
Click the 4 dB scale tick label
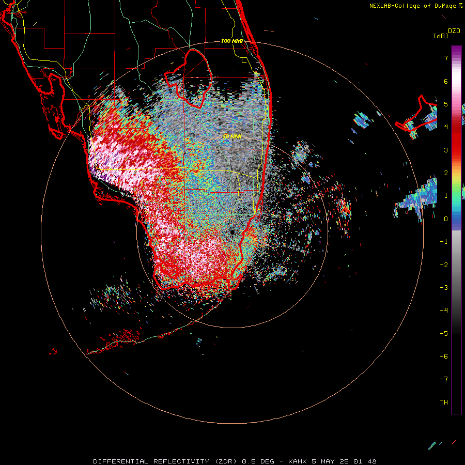[446, 127]
